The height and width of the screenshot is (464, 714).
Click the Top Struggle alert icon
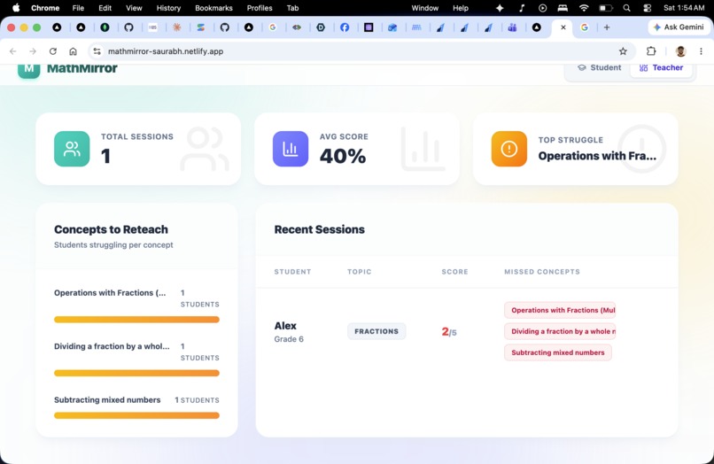click(x=509, y=149)
